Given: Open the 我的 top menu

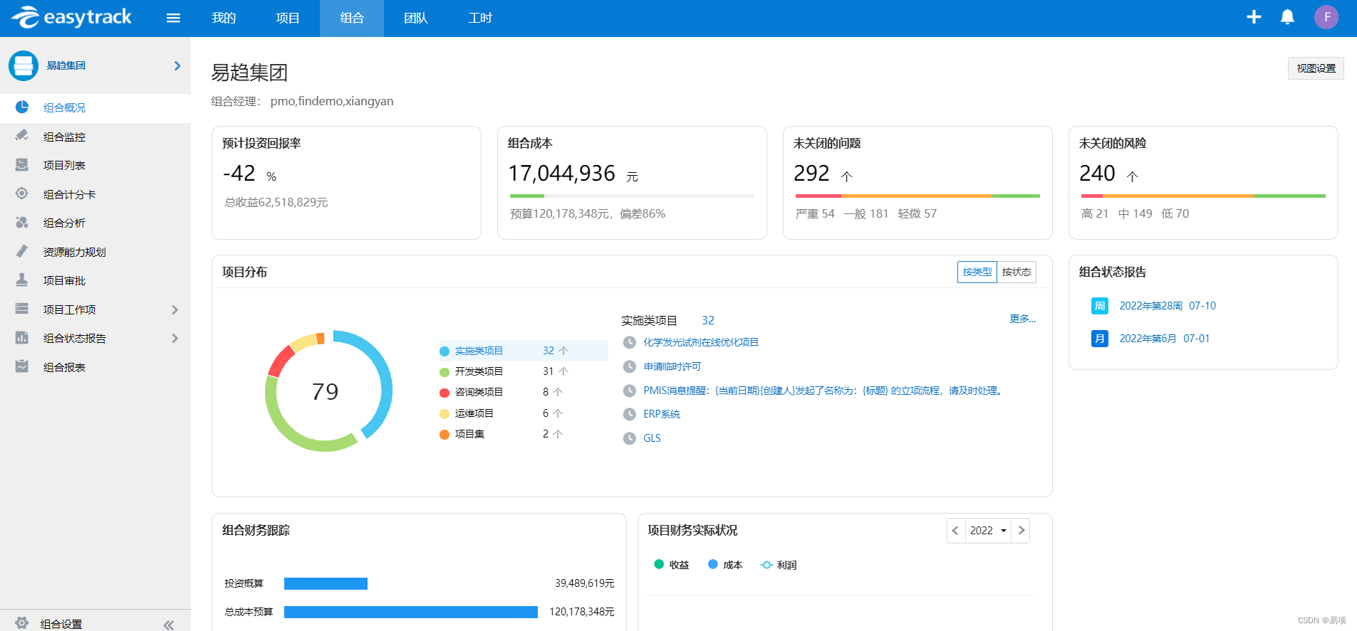Looking at the screenshot, I should pos(224,18).
